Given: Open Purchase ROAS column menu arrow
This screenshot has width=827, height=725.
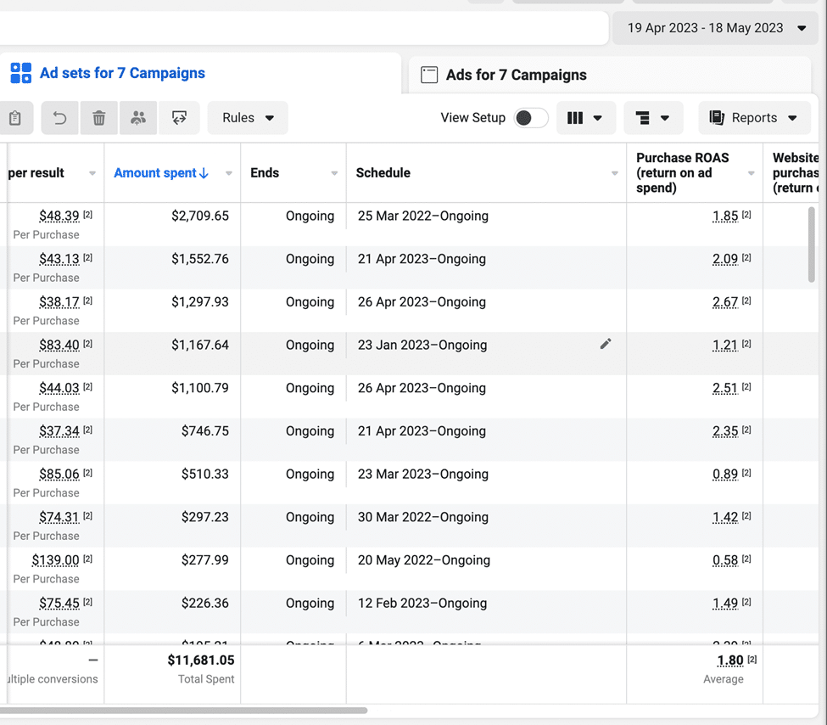Looking at the screenshot, I should click(751, 173).
